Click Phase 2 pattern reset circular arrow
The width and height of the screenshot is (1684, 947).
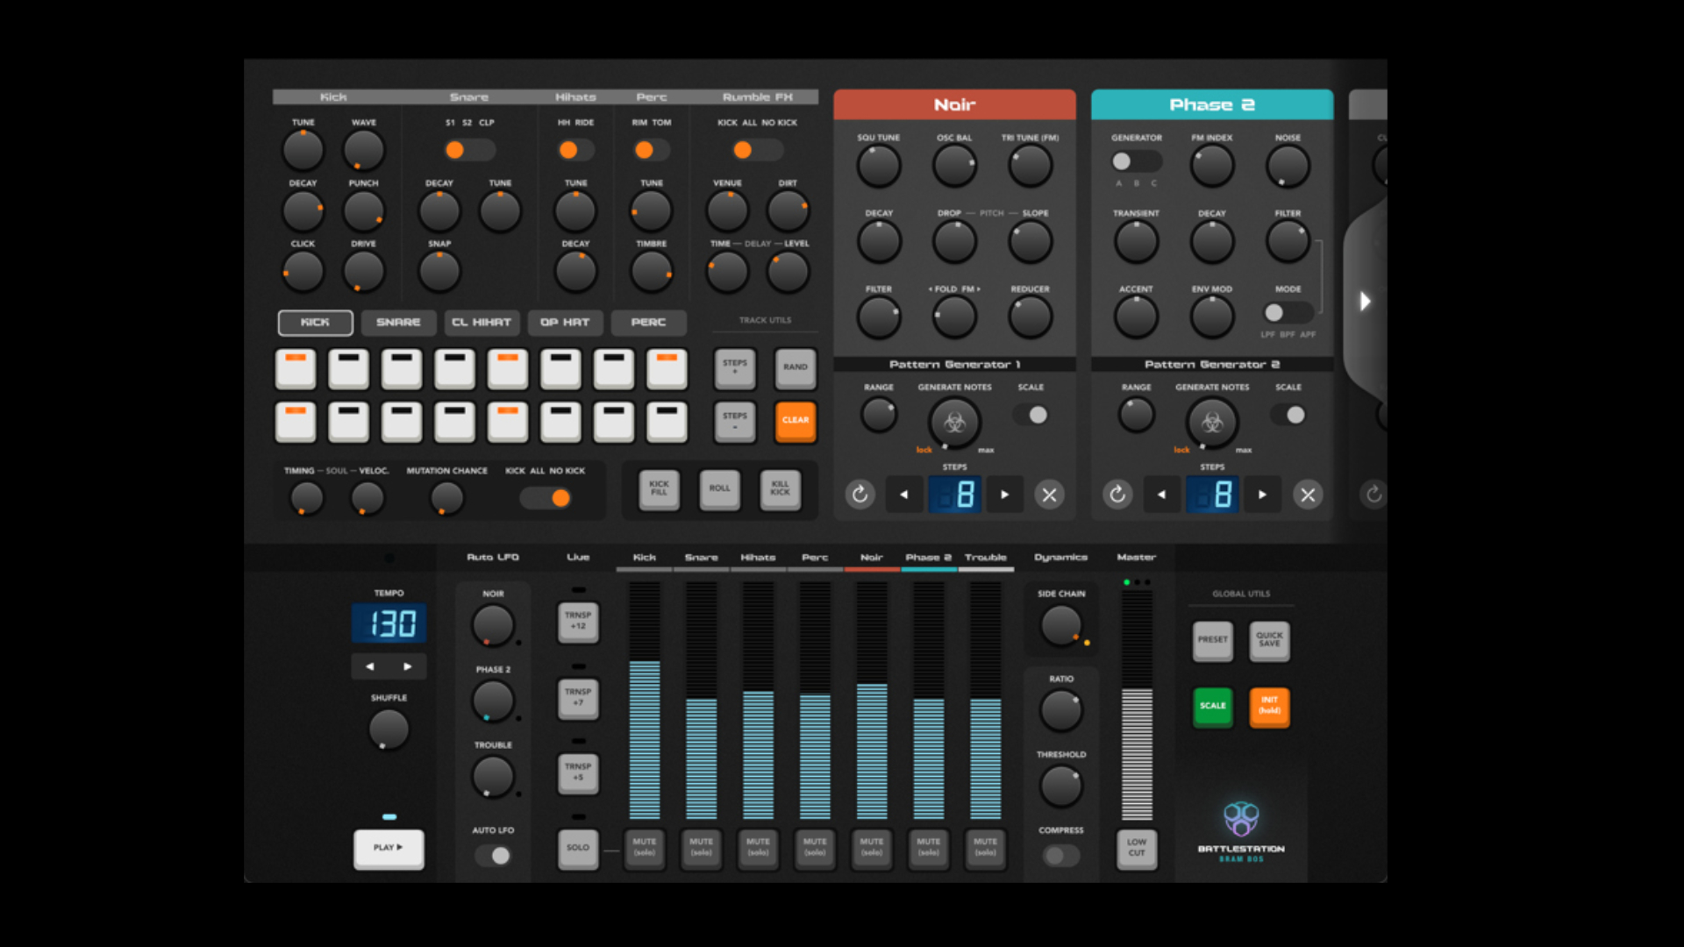point(1117,495)
